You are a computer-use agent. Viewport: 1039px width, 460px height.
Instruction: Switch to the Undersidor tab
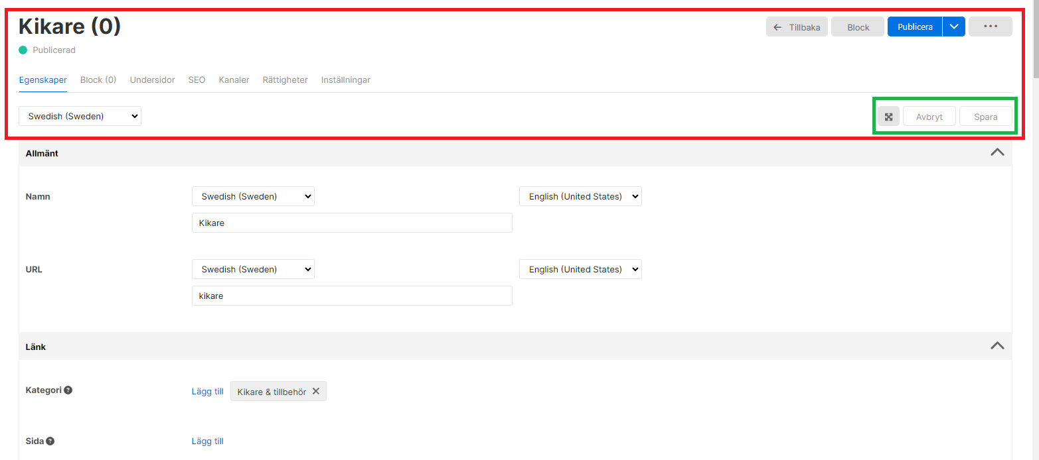click(x=152, y=80)
